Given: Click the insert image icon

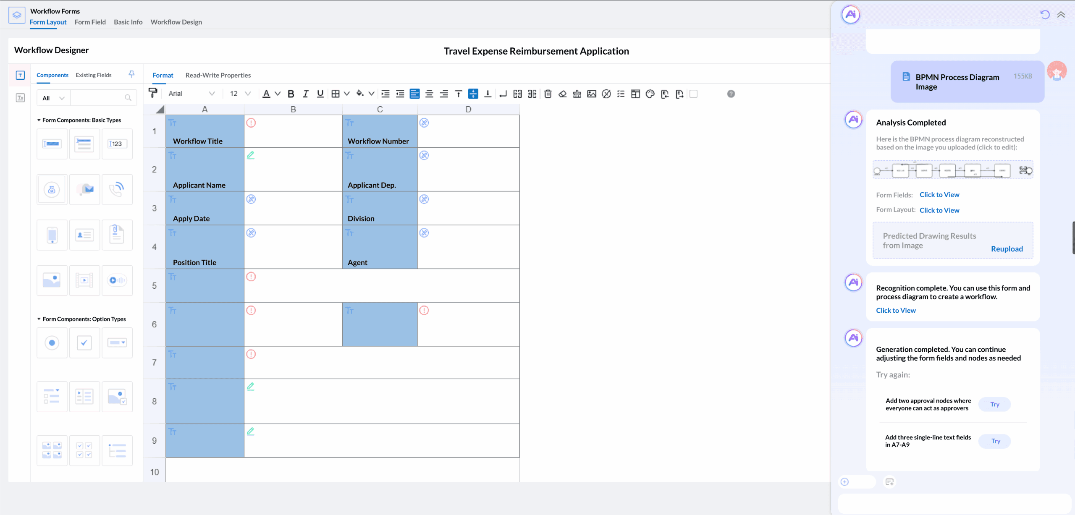Looking at the screenshot, I should pyautogui.click(x=592, y=94).
